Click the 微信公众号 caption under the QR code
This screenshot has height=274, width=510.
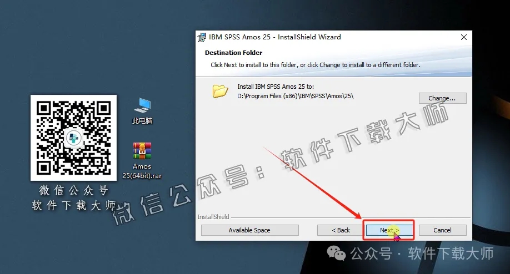click(73, 191)
